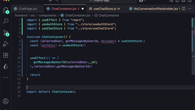
Task: Open the Extensions view
Action: point(5,55)
